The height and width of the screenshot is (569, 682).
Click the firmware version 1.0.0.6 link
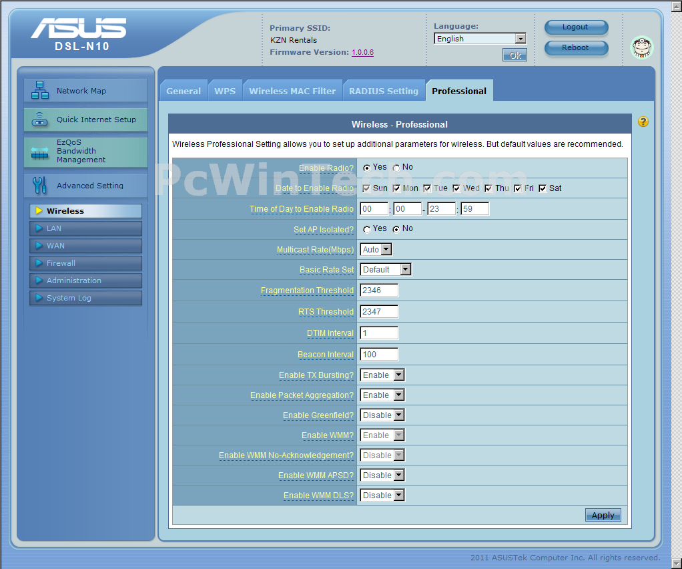[362, 52]
